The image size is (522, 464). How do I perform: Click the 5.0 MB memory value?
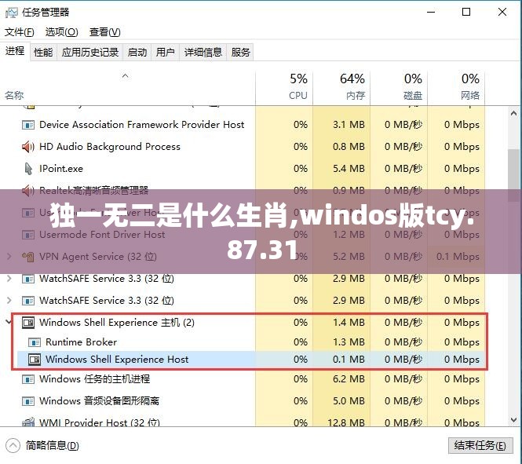[x=349, y=401]
